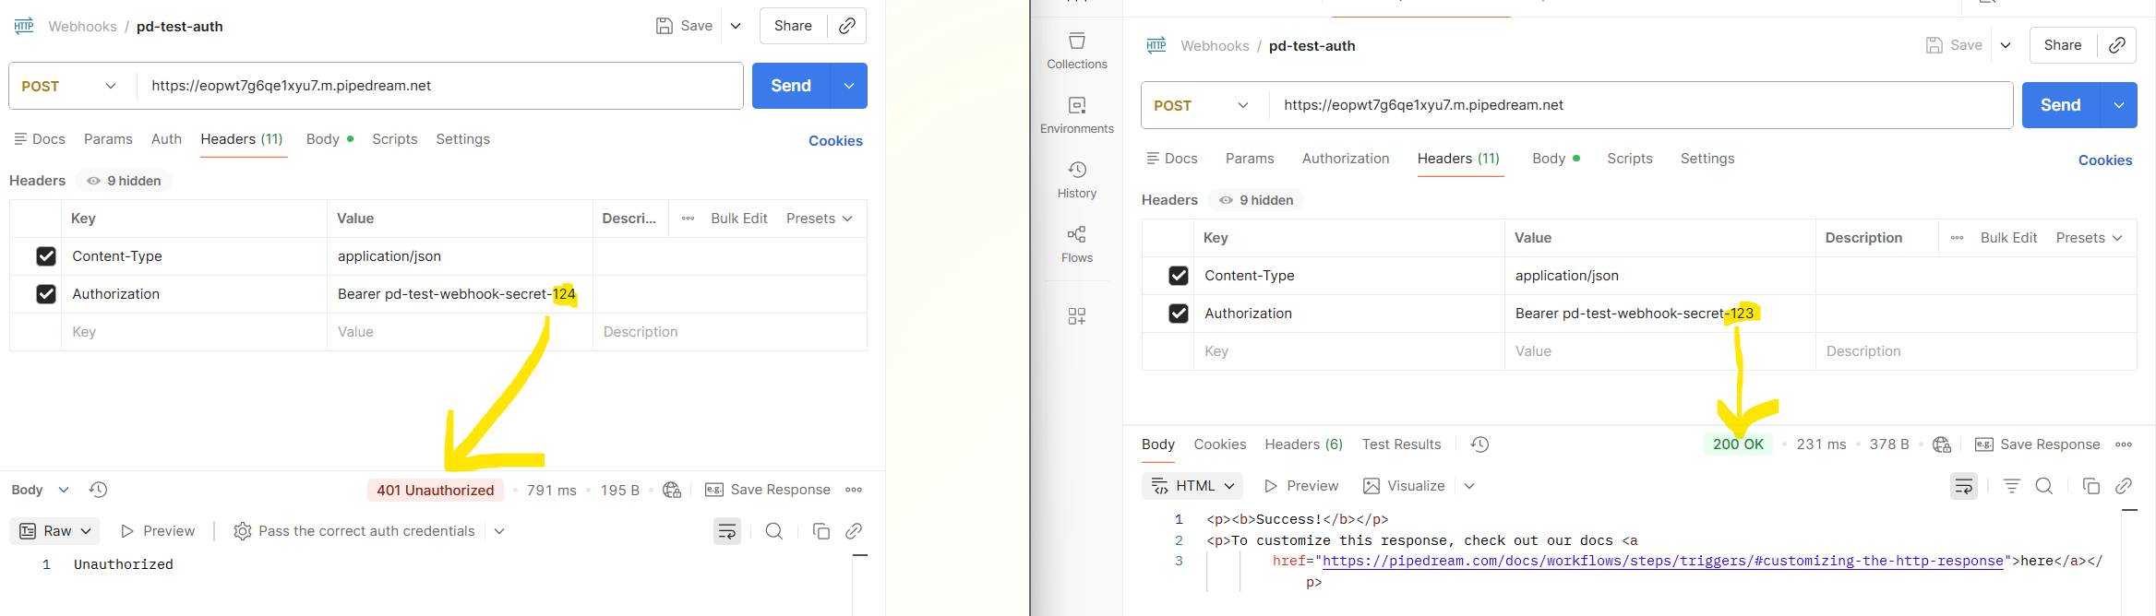Open Flows in the right window sidebar
The width and height of the screenshot is (2156, 616).
tap(1076, 245)
